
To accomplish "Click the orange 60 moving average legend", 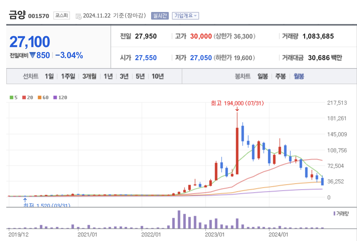I will (x=43, y=97).
